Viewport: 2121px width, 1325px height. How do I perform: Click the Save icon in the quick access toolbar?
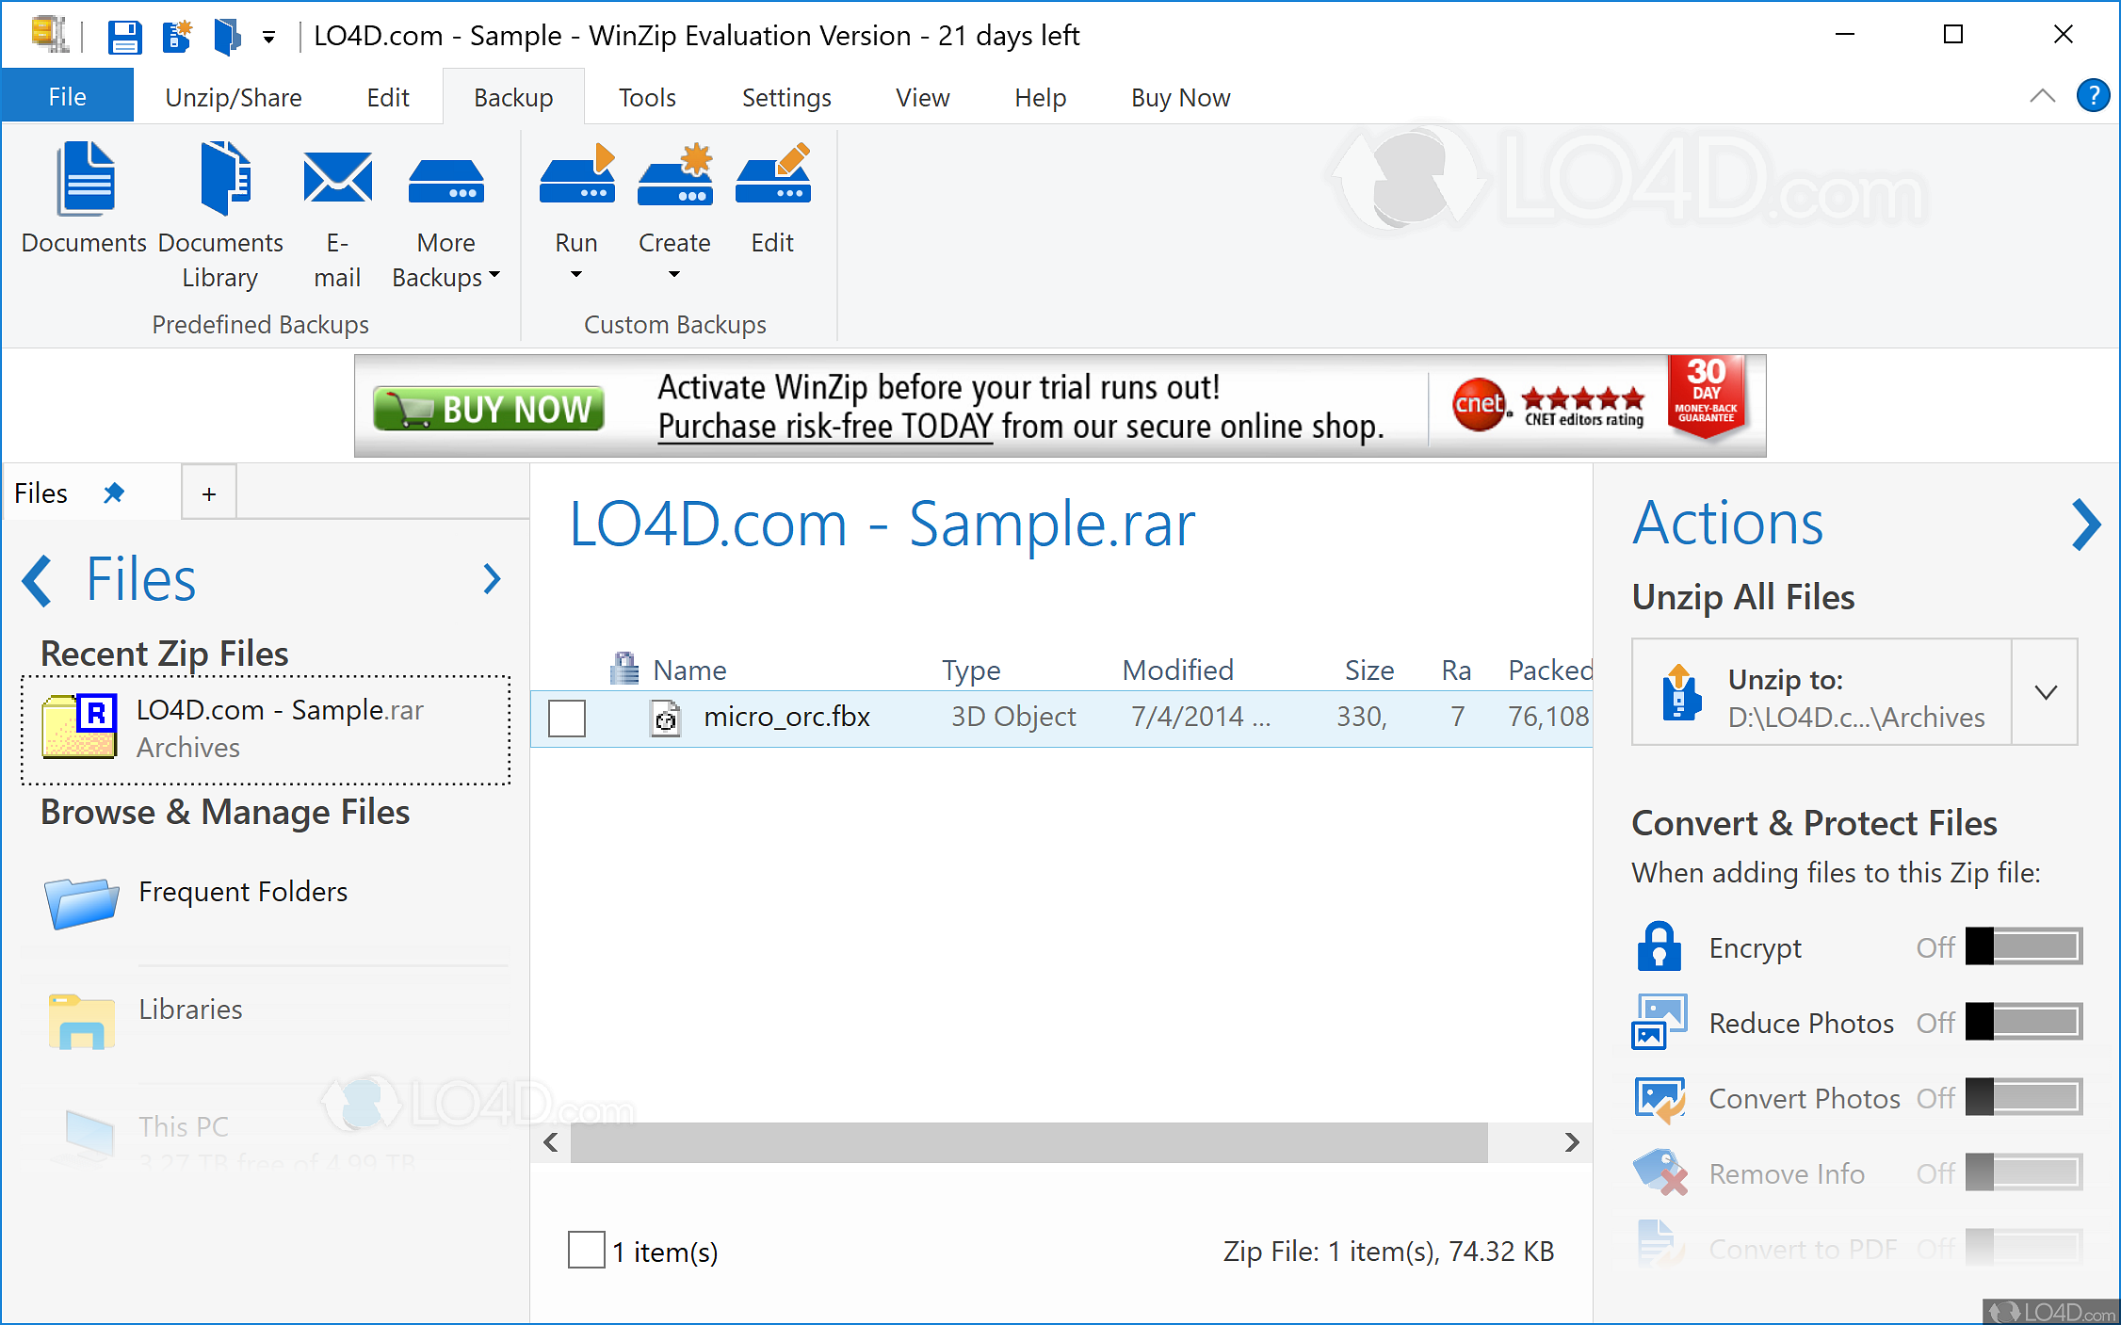tap(125, 35)
